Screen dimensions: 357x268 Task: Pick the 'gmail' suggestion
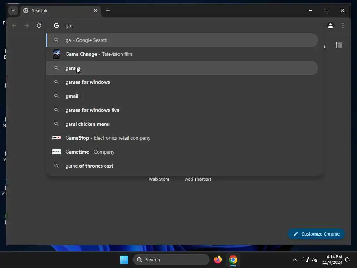[x=182, y=96]
